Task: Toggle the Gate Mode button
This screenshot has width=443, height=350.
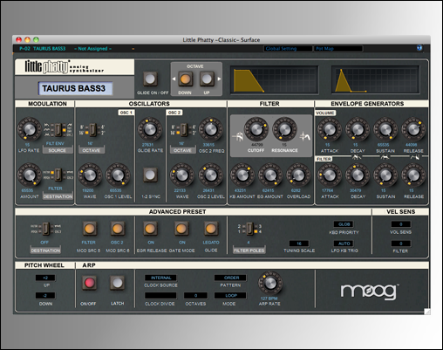Action: (181, 229)
